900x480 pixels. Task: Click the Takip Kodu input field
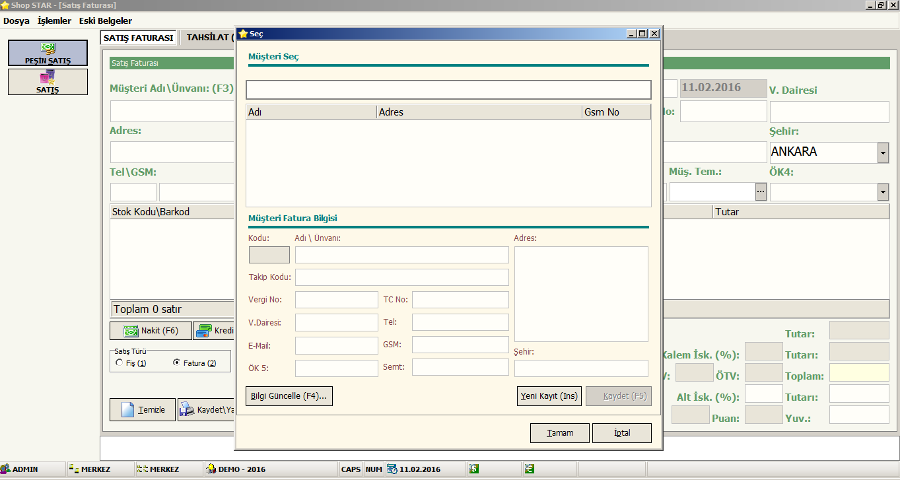pyautogui.click(x=402, y=277)
